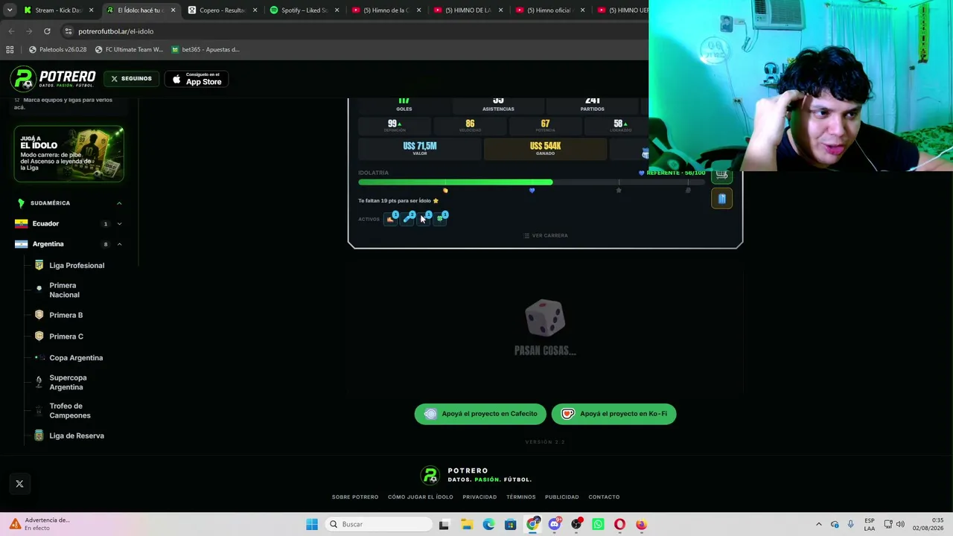The height and width of the screenshot is (536, 953).
Task: Open the Privacidad footer link
Action: click(x=479, y=497)
